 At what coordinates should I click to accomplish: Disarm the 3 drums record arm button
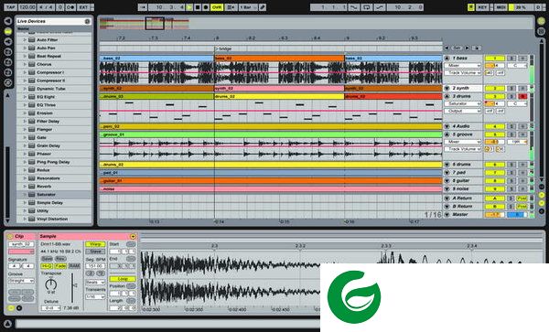(x=522, y=96)
